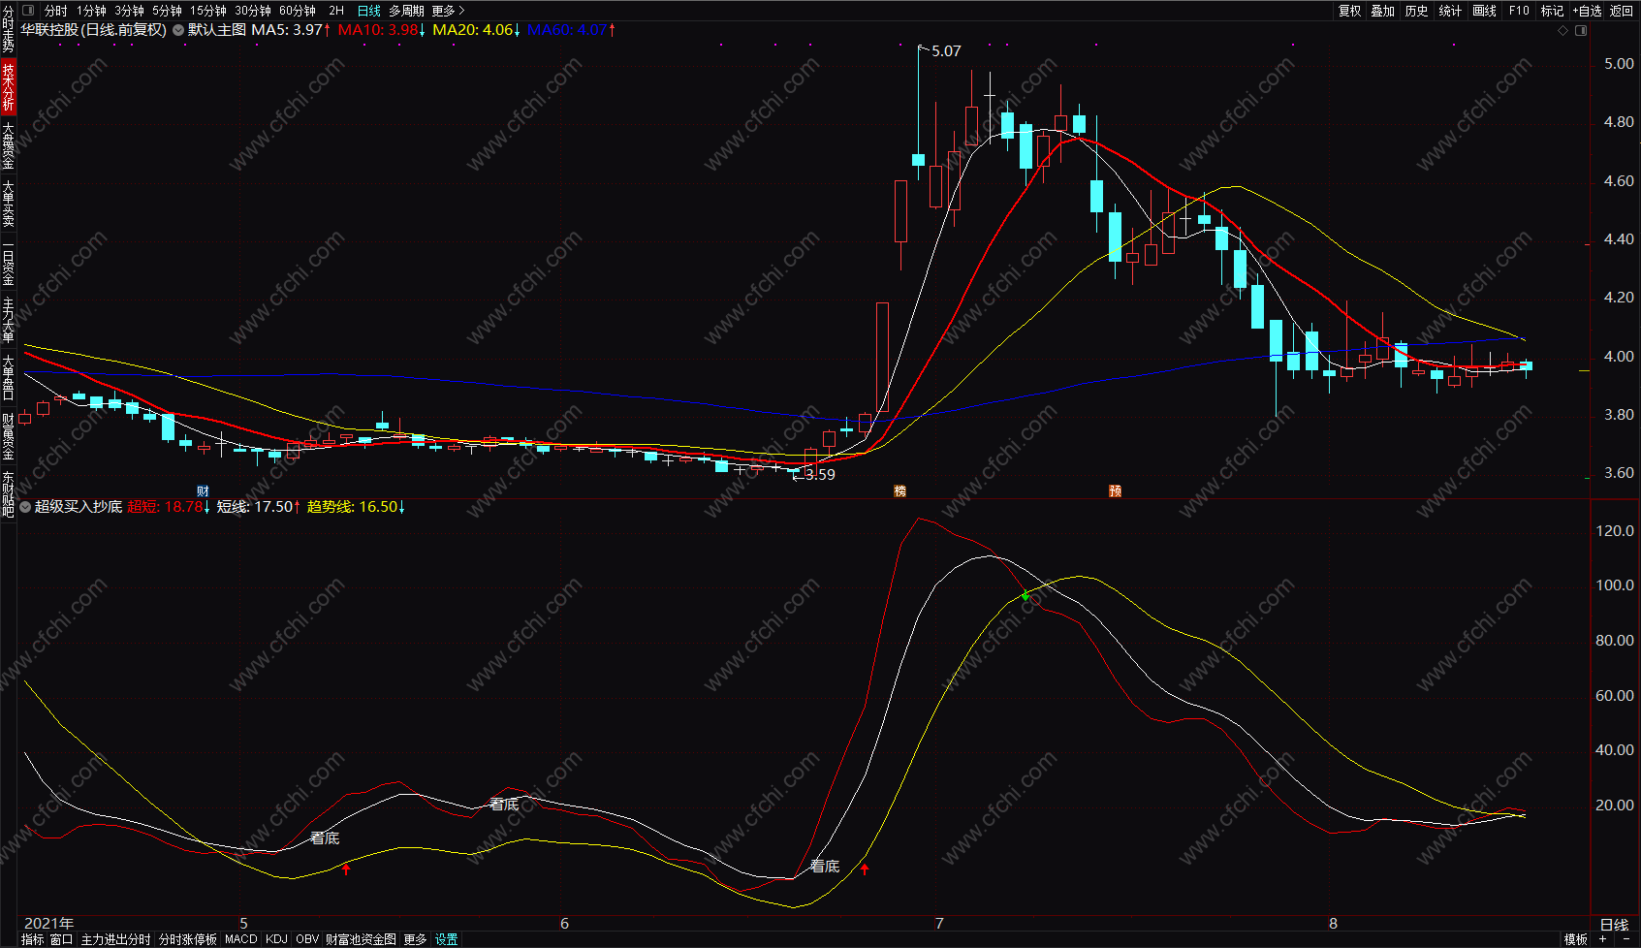Open the 东财贴吧 sidebar tab

point(8,494)
